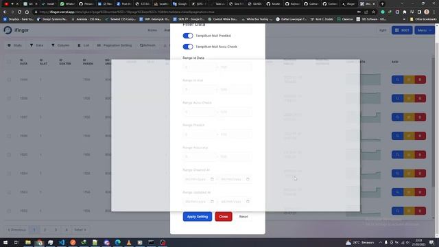Click the blue view icon in first row

coord(397,80)
